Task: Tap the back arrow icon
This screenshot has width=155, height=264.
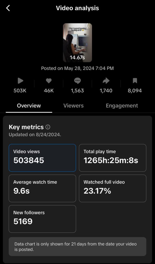Action: (8, 8)
